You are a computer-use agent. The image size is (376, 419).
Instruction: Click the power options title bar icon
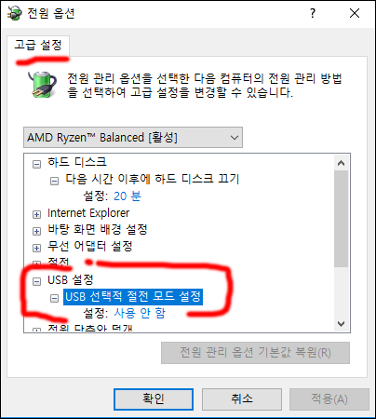click(15, 13)
